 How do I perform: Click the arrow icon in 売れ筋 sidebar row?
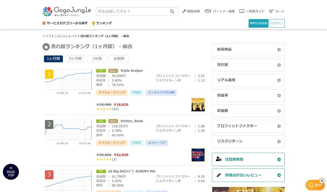(x=279, y=65)
